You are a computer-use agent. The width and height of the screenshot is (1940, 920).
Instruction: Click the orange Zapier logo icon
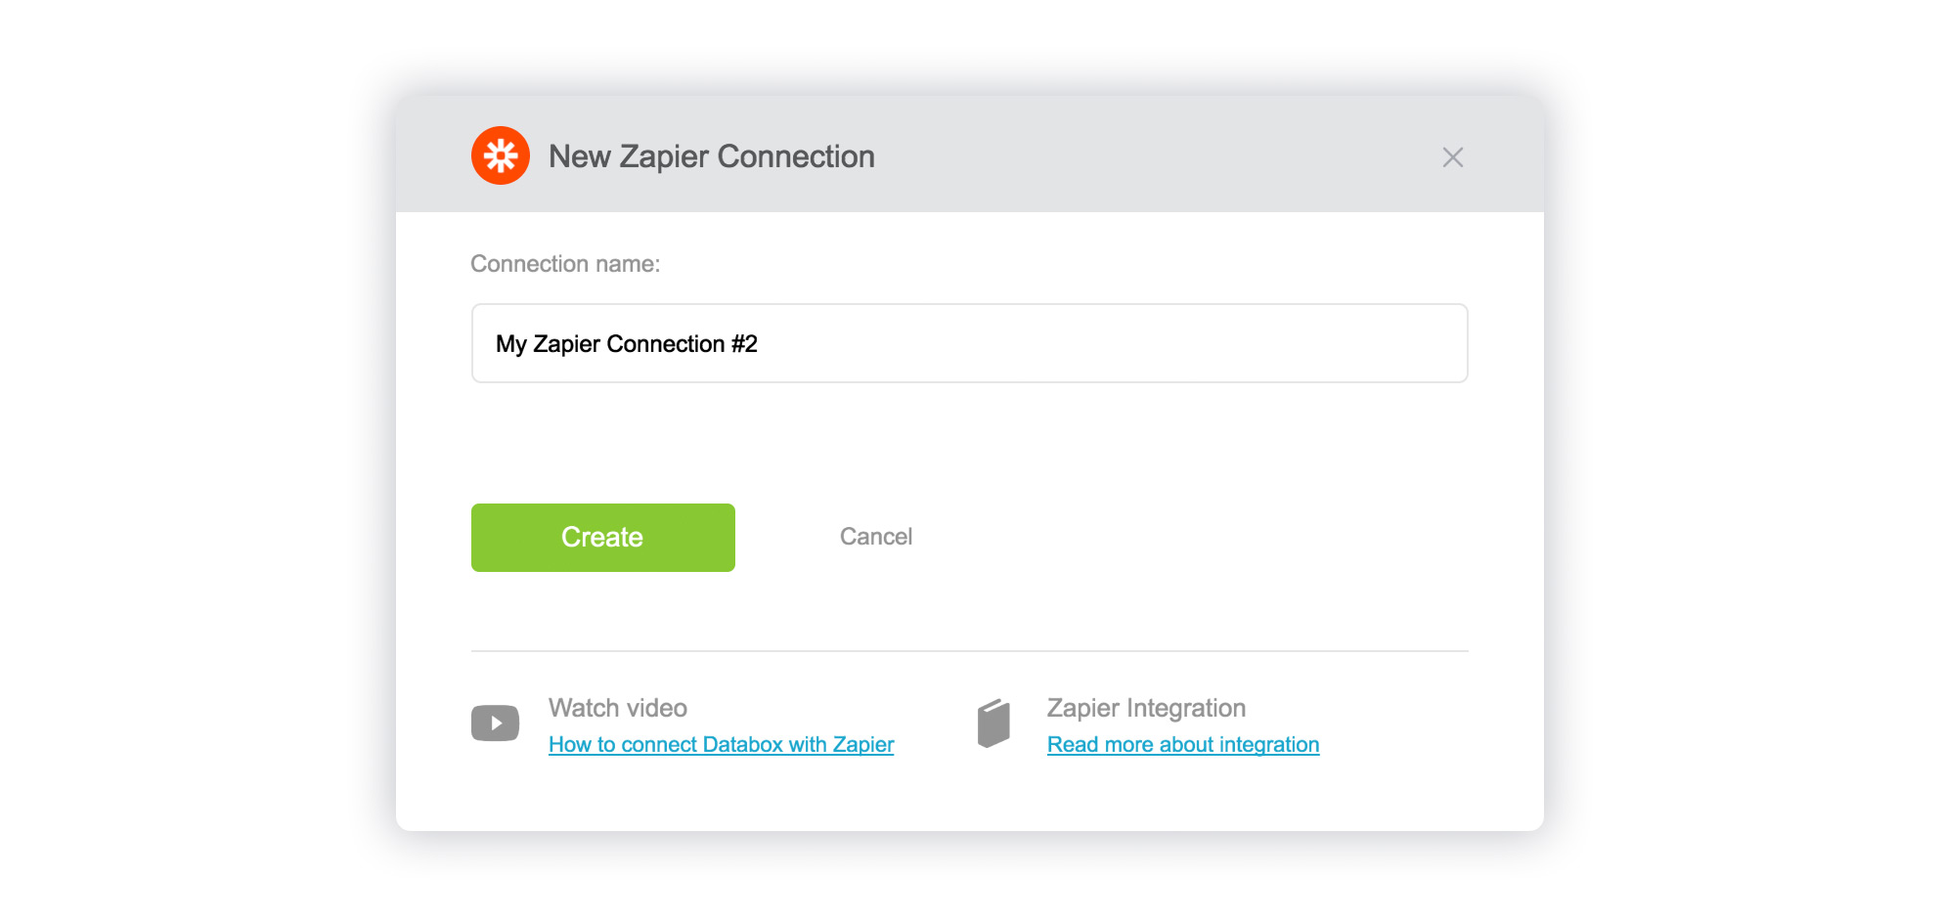pos(500,155)
